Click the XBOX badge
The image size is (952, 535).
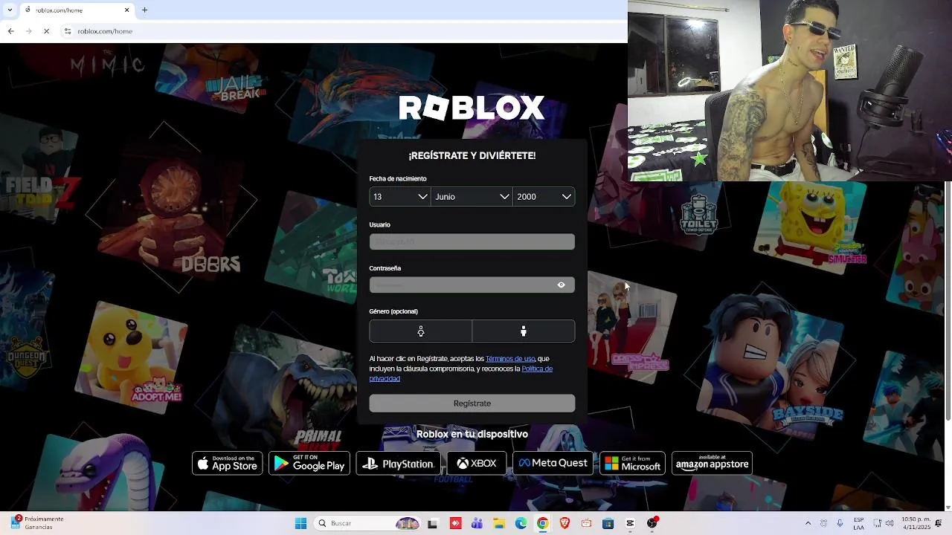point(477,464)
